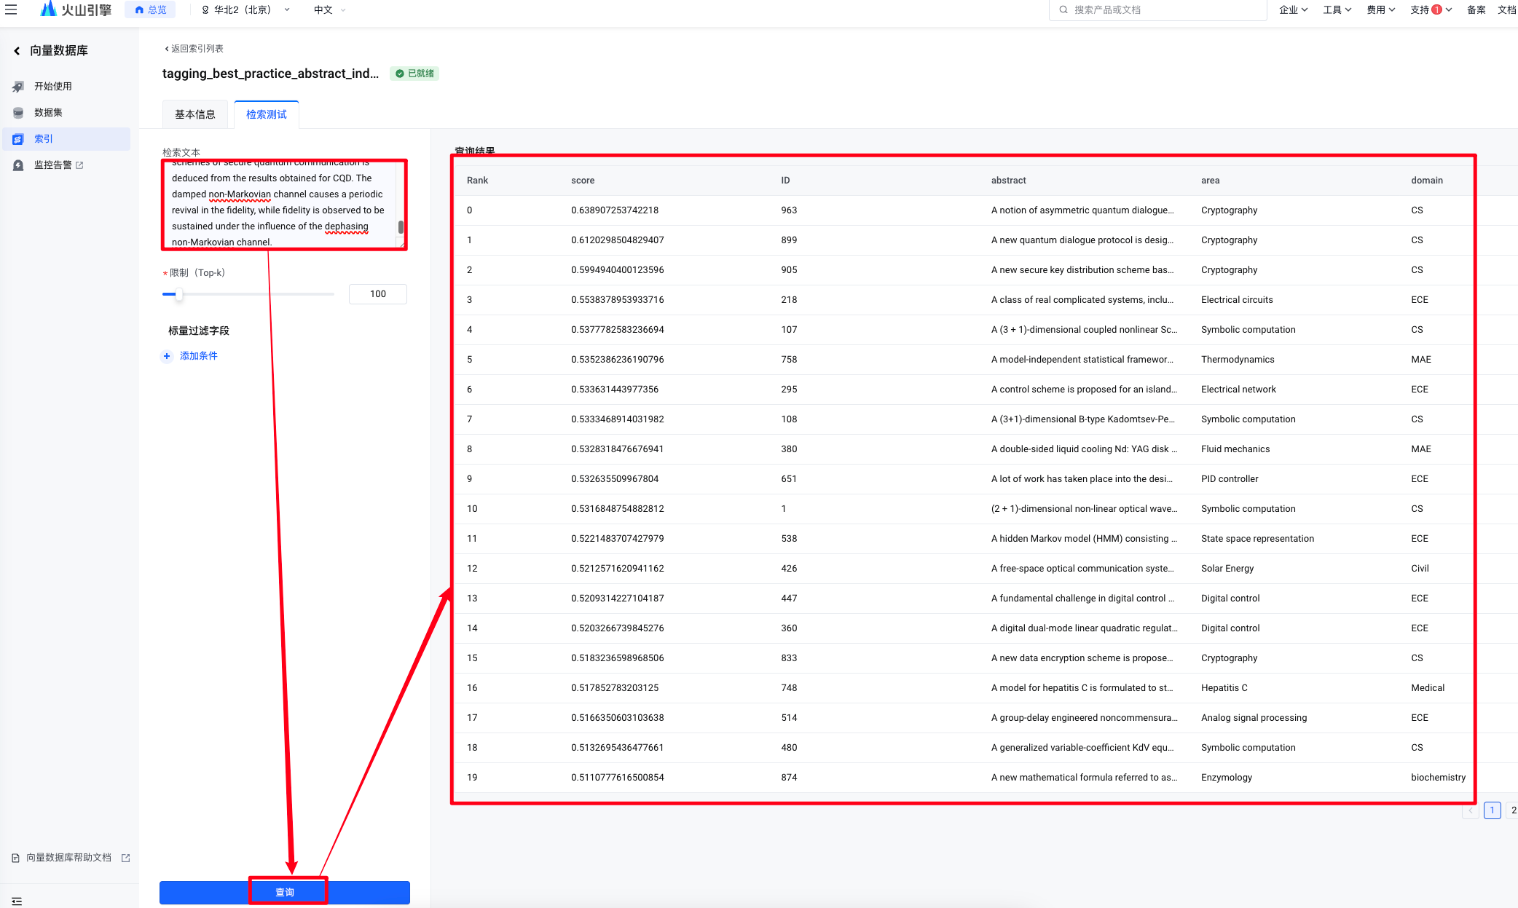Click 'Electrical network' area cell
The image size is (1518, 908).
pos(1238,390)
